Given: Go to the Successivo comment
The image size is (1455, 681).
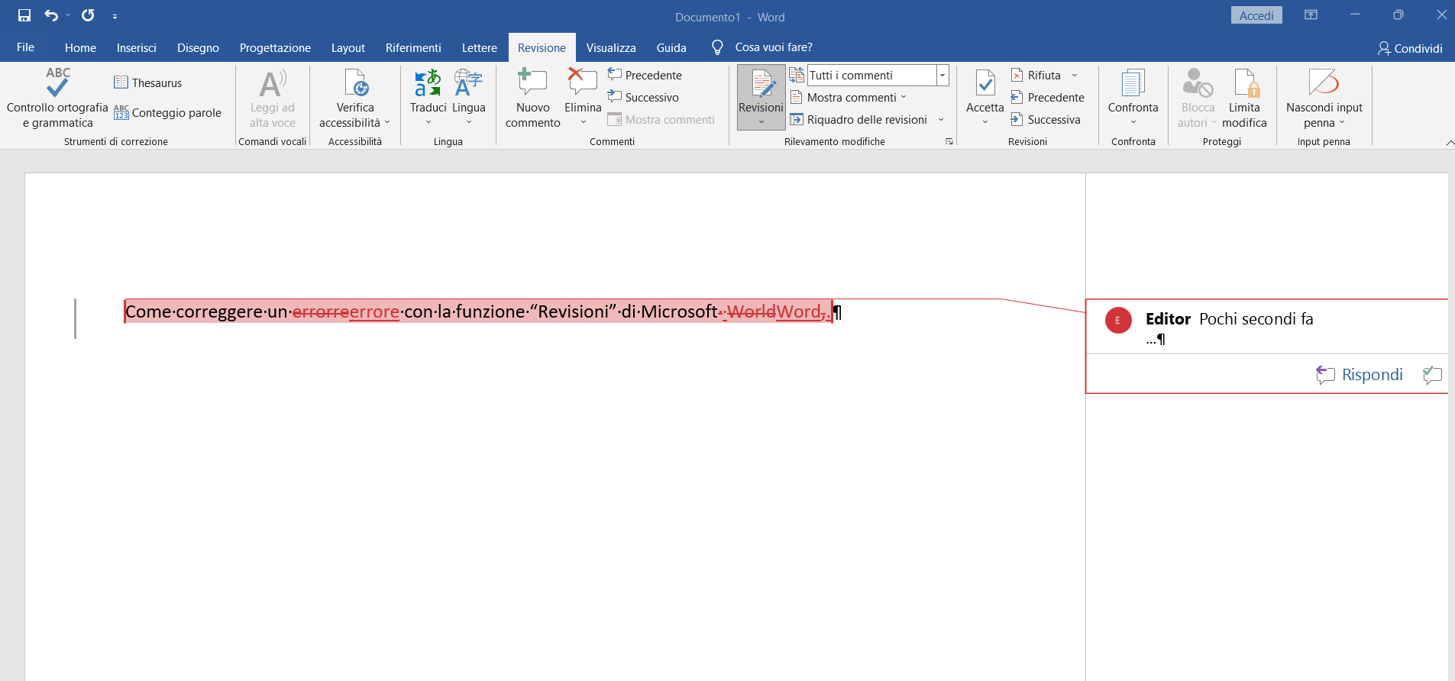Looking at the screenshot, I should 643,97.
